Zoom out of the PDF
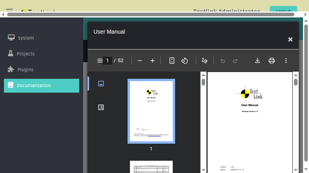This screenshot has height=173, width=309. coord(140,61)
